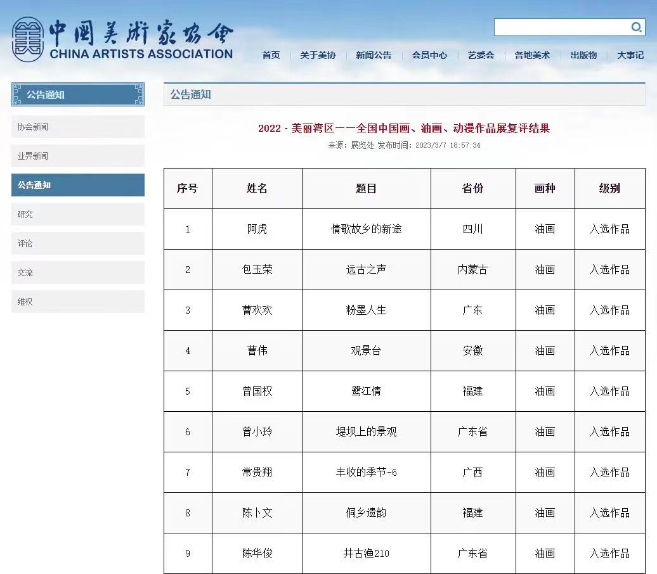
Task: Open the 关于美协 menu item
Action: 318,55
